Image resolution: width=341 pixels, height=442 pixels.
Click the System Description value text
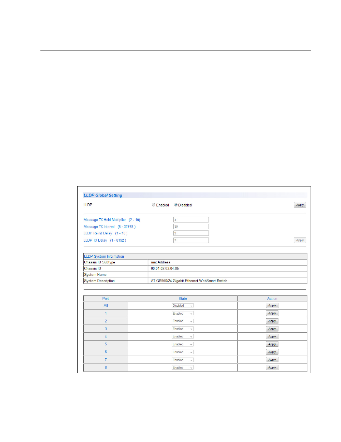coord(189,281)
